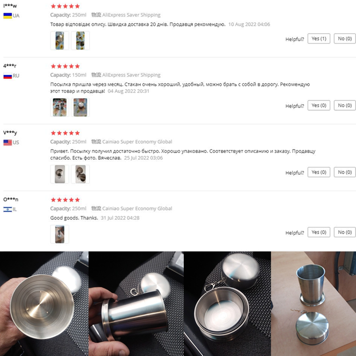
Task: Open large photo of cup on wooden table
Action: click(313, 303)
